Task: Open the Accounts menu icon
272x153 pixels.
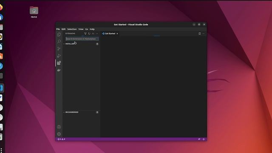Action: pos(59,127)
